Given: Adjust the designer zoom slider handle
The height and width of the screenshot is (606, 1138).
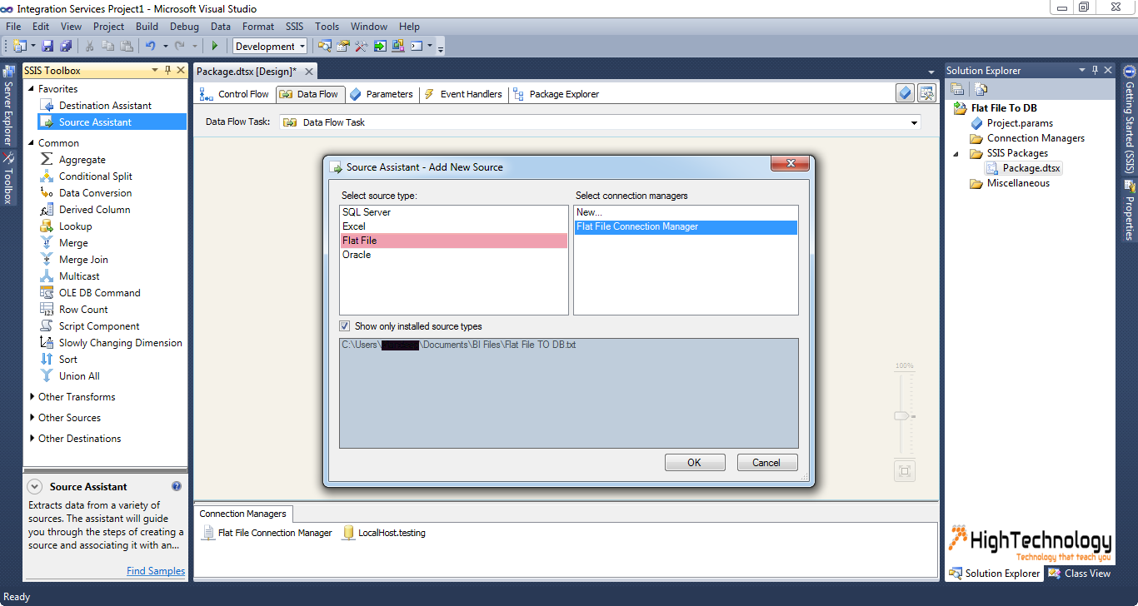Looking at the screenshot, I should click(903, 415).
